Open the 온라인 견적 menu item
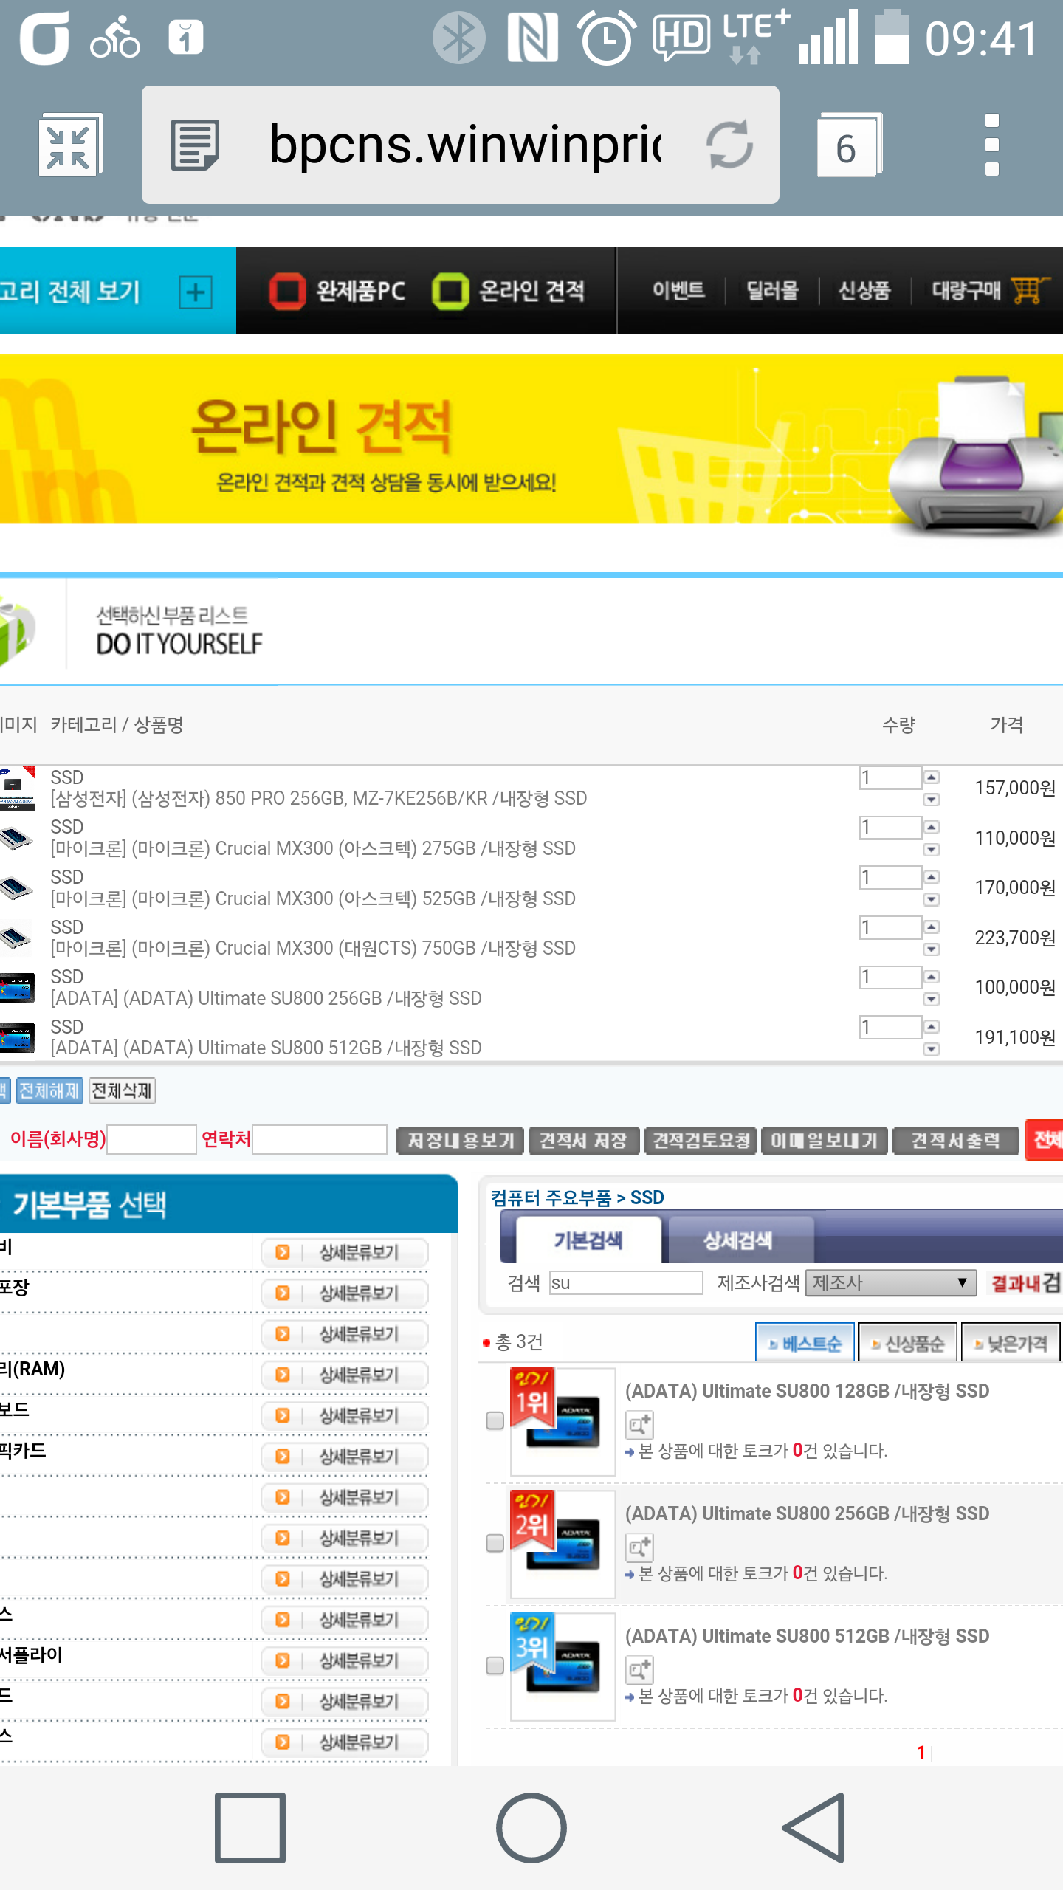Screen dimensions: 1063x1890 coord(509,291)
